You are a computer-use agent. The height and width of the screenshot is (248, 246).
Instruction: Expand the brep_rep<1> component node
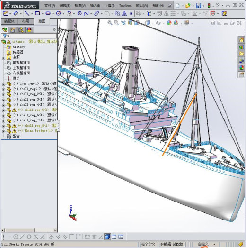[4, 84]
